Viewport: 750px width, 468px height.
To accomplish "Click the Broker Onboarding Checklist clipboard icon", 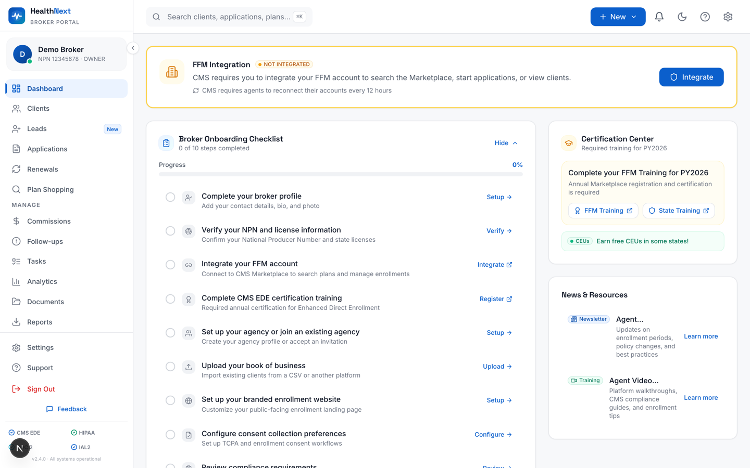I will [166, 143].
